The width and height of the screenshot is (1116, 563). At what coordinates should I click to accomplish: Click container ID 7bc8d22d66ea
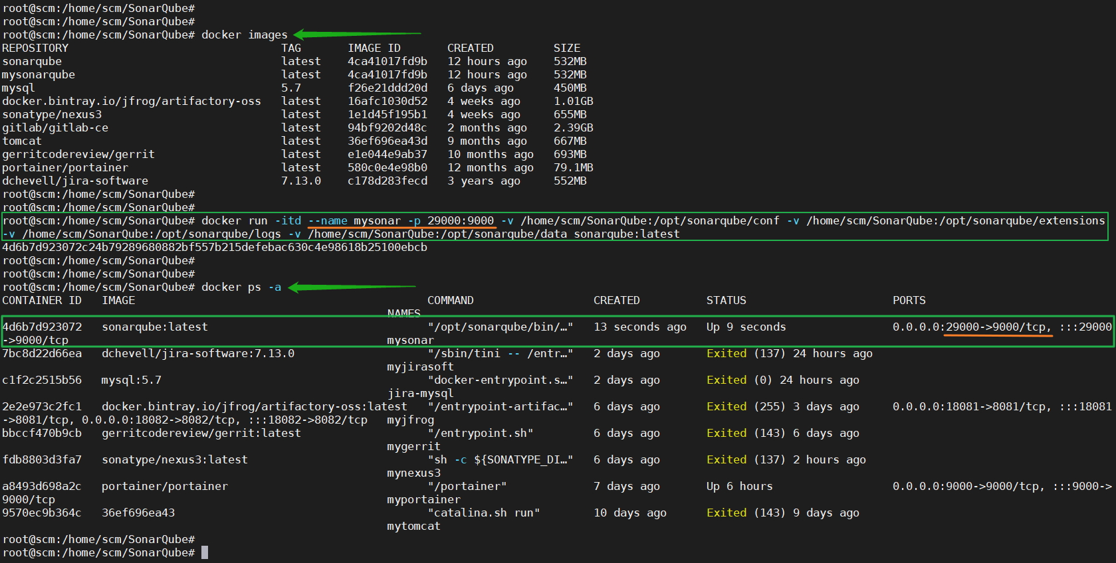pyautogui.click(x=42, y=353)
